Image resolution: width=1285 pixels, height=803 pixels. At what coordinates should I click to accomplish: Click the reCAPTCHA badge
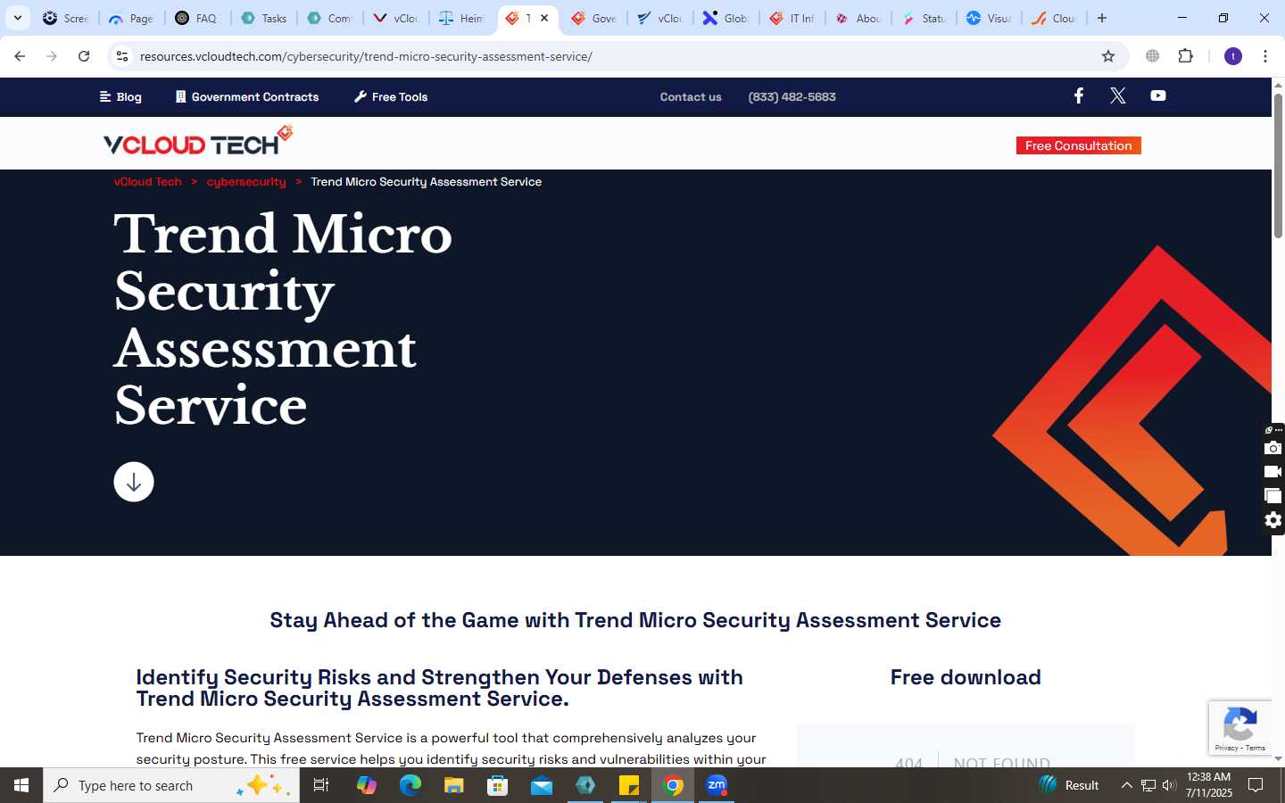click(1240, 727)
